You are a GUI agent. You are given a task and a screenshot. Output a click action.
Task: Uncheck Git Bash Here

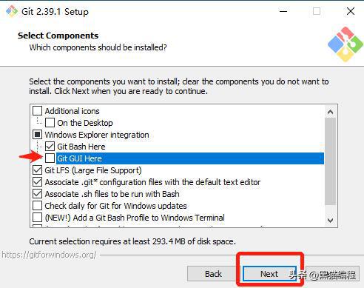[x=50, y=147]
